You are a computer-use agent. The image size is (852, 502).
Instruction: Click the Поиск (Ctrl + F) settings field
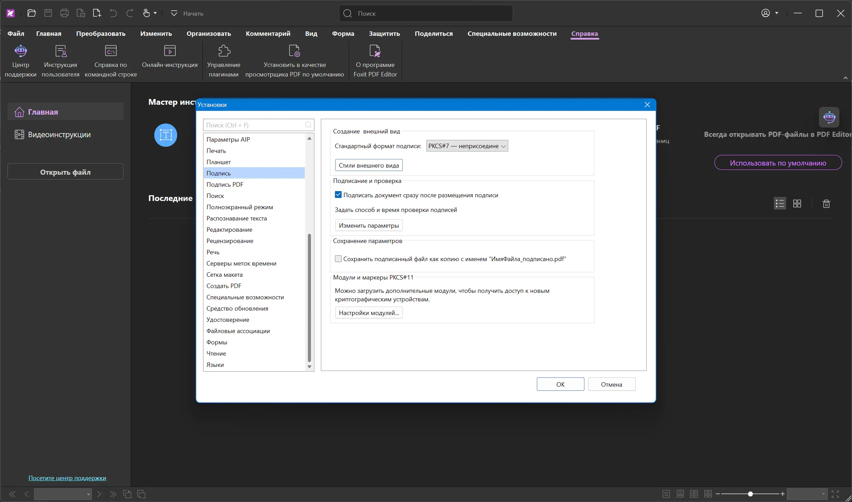coord(254,125)
